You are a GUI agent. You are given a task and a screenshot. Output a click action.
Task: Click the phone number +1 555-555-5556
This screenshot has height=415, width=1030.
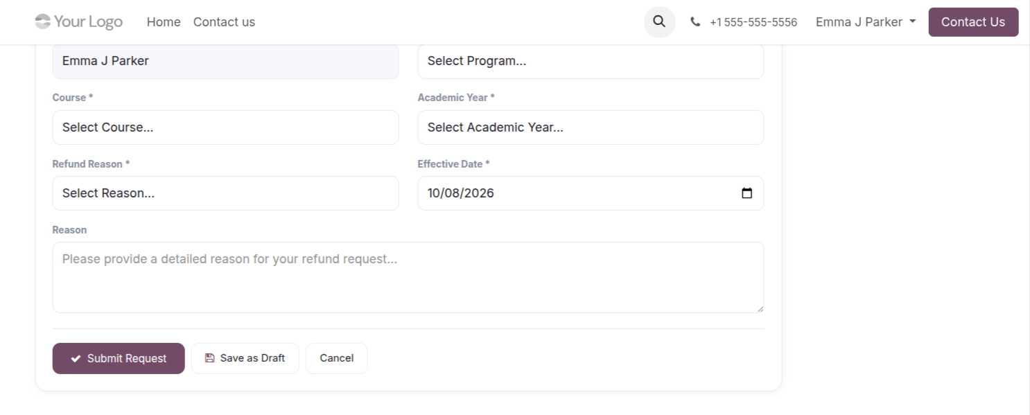coord(753,22)
